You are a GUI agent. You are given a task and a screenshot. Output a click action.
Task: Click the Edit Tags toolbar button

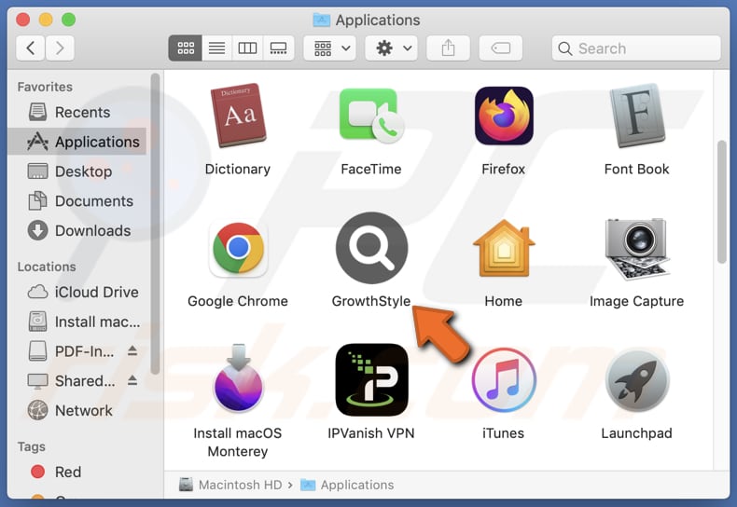coord(501,48)
